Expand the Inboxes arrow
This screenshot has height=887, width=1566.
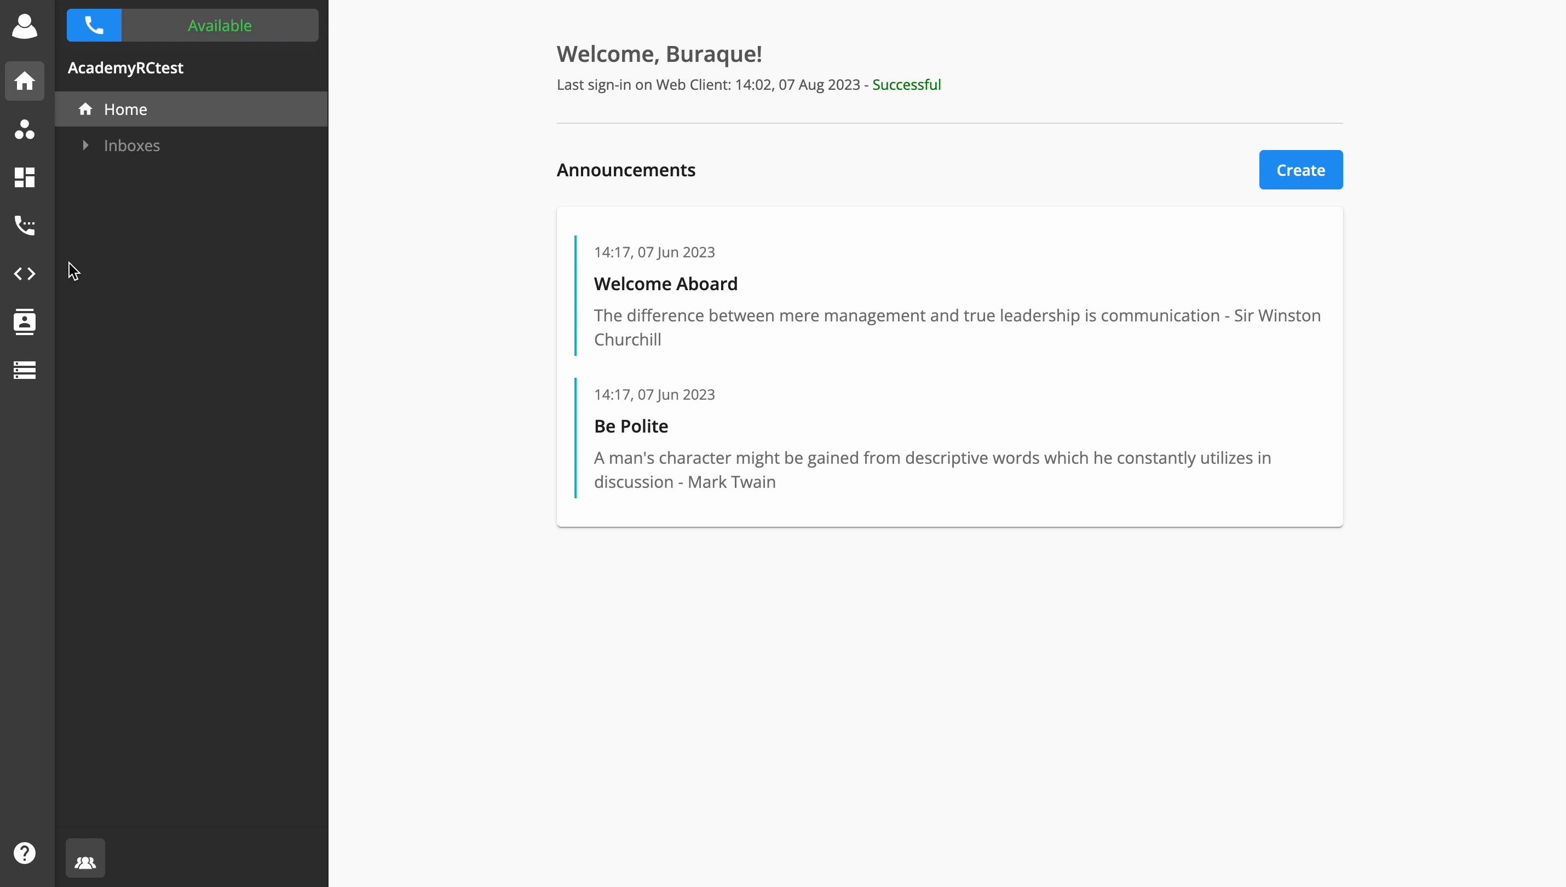85,145
